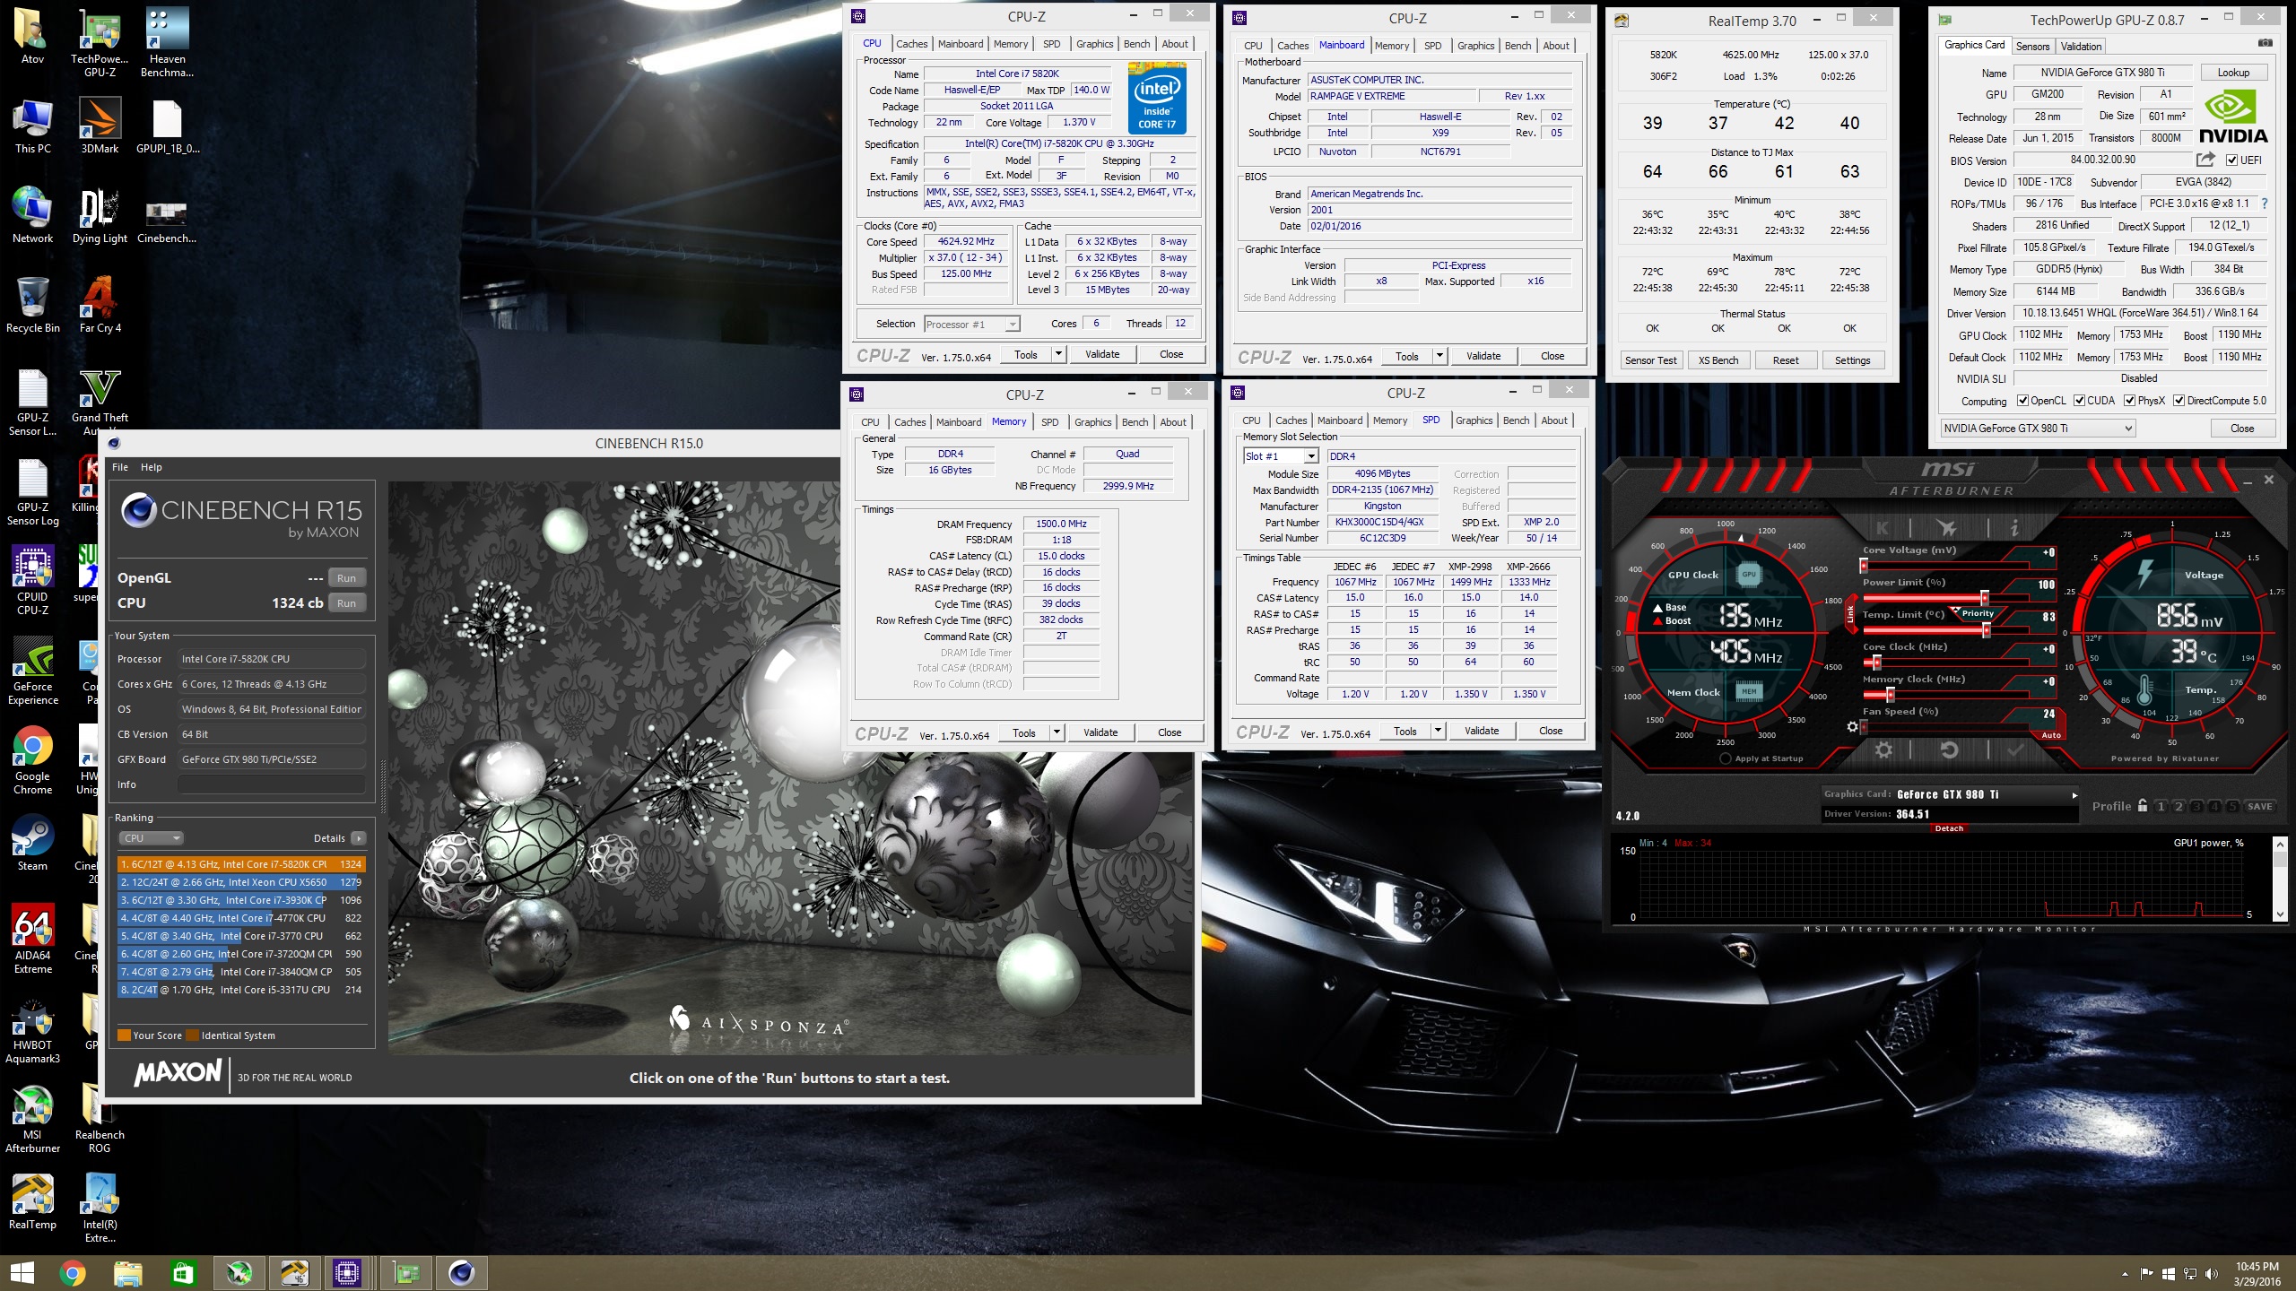Open the Help menu in Cinebench
2296x1291 pixels.
click(151, 467)
